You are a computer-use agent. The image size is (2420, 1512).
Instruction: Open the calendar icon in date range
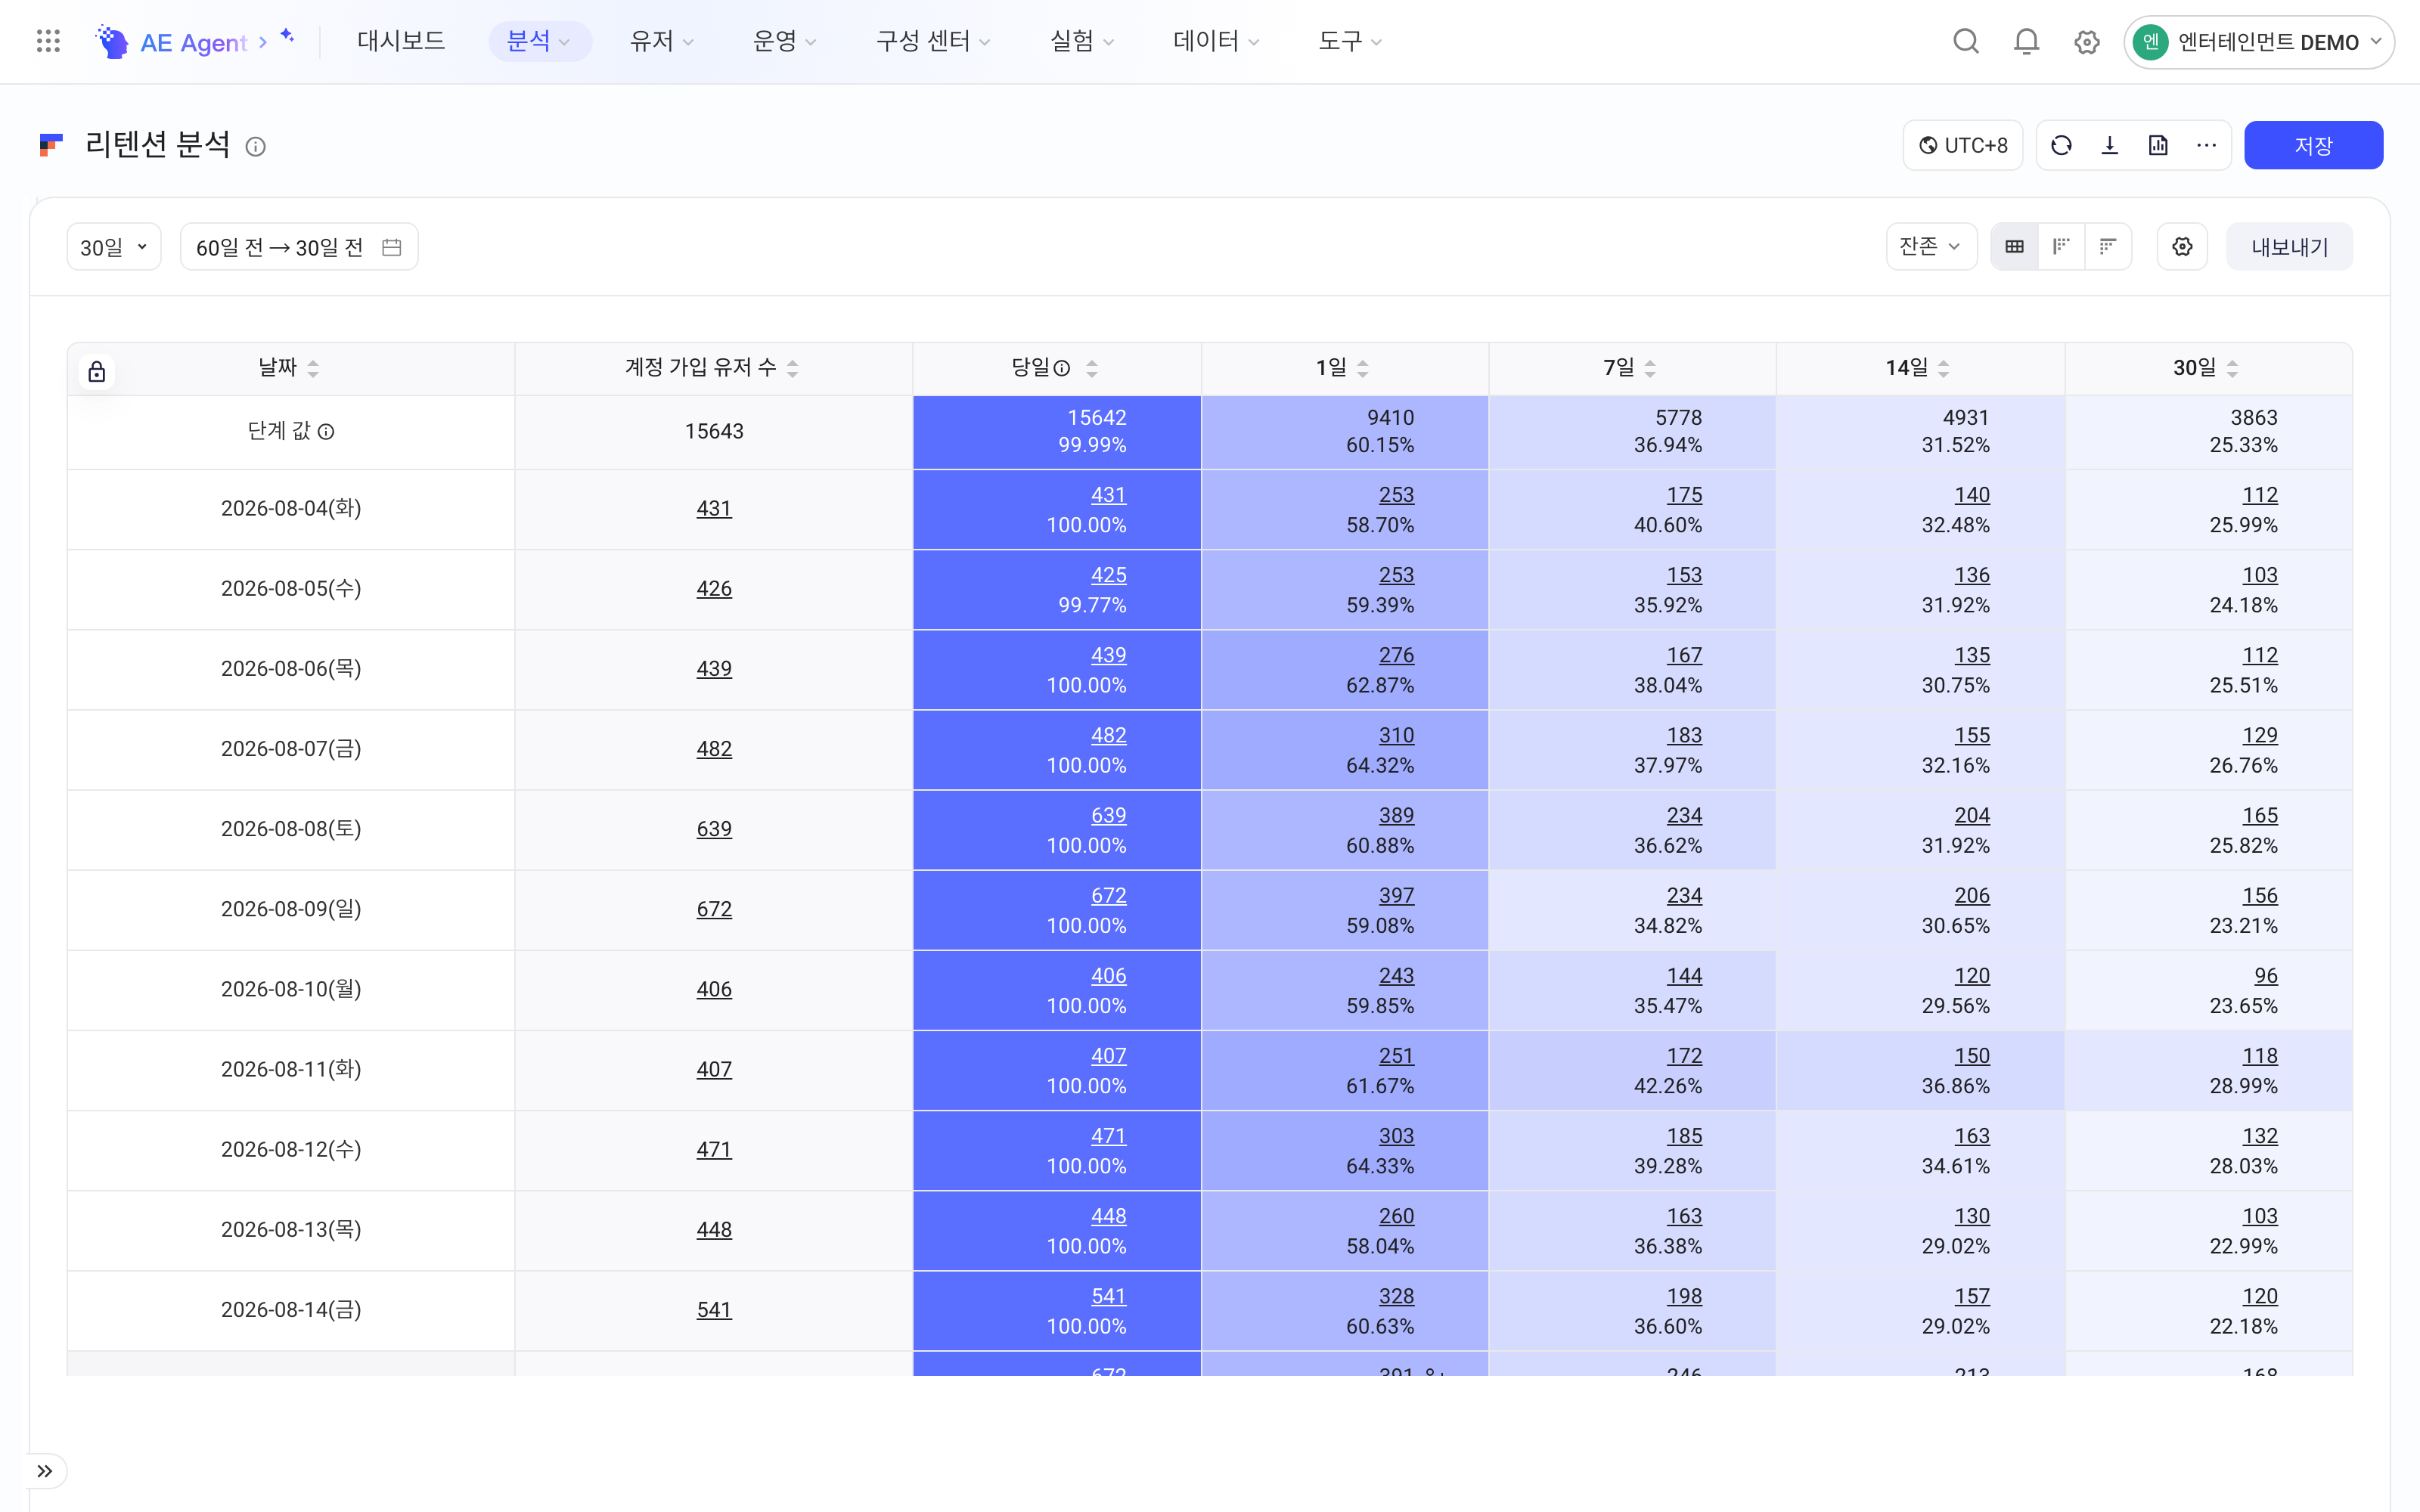[392, 247]
